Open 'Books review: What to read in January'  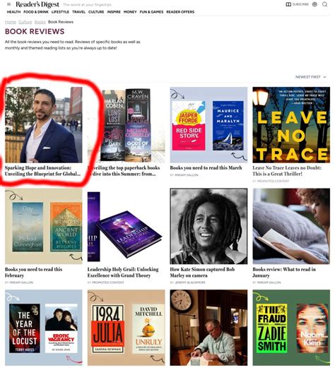(x=284, y=273)
